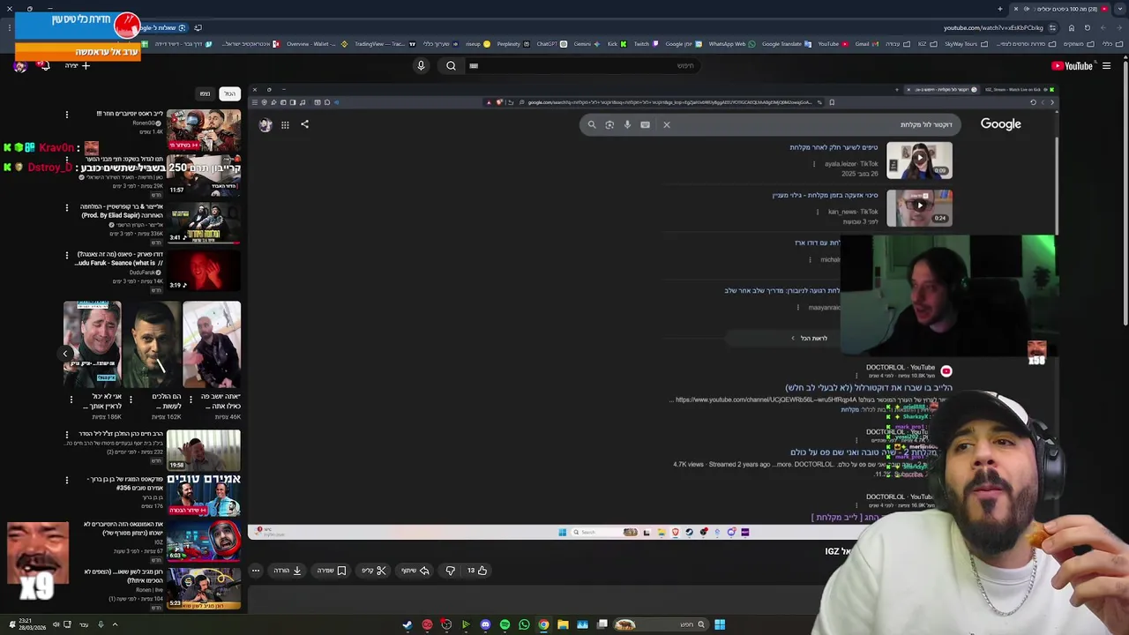Switch to Chrome on the taskbar
This screenshot has height=635, width=1129.
click(543, 624)
